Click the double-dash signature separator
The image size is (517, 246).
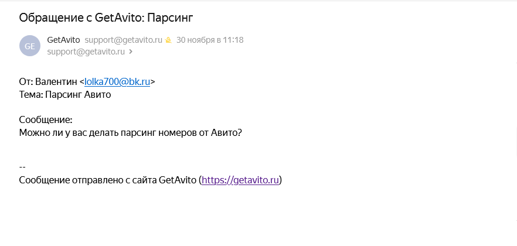22,168
